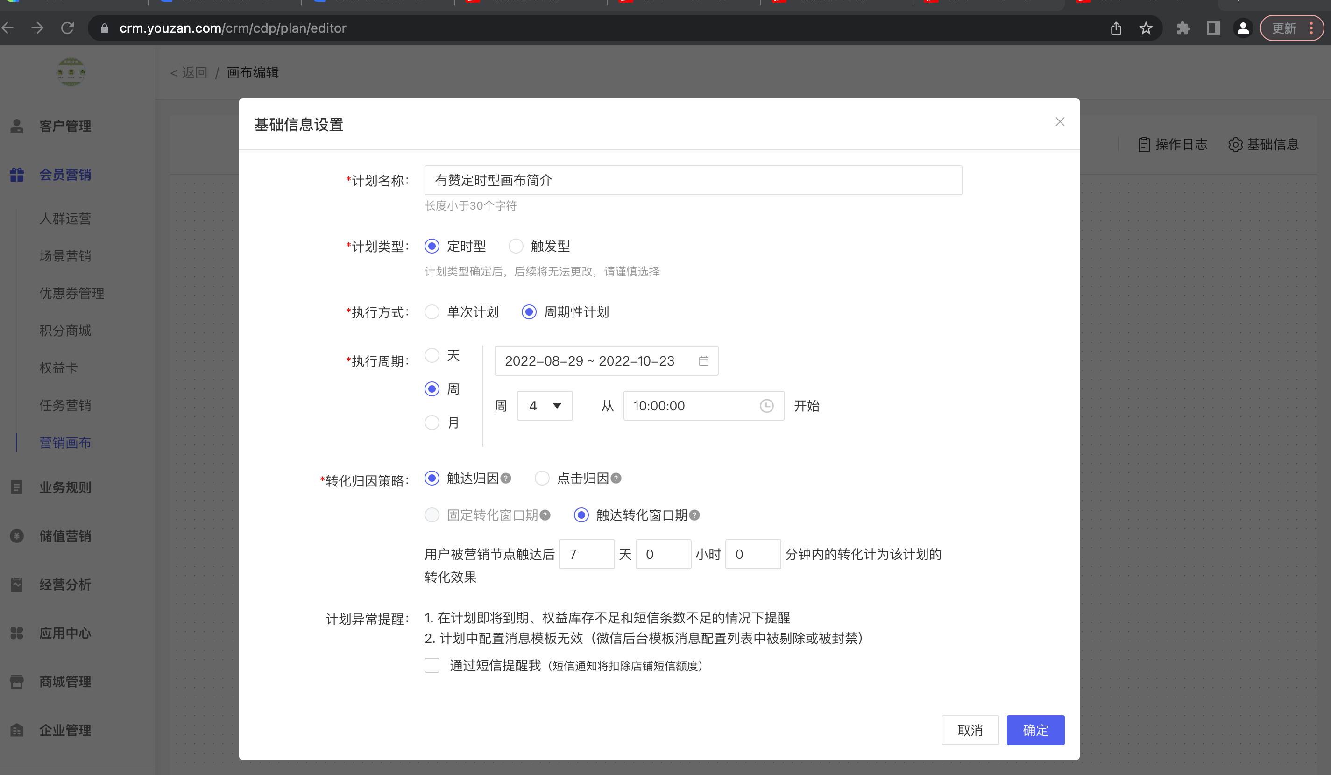Viewport: 1331px width, 775px height.
Task: Open 客户管理 in sidebar
Action: tap(65, 126)
